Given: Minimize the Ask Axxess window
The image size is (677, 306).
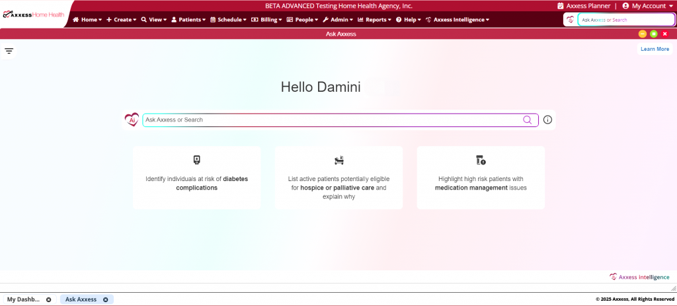Looking at the screenshot, I should 643,34.
